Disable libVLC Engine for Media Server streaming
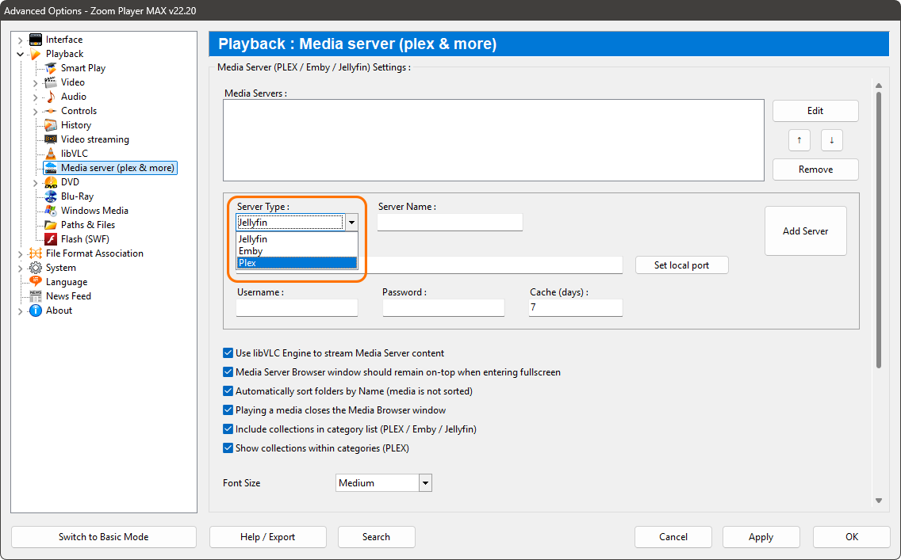901x560 pixels. point(228,352)
